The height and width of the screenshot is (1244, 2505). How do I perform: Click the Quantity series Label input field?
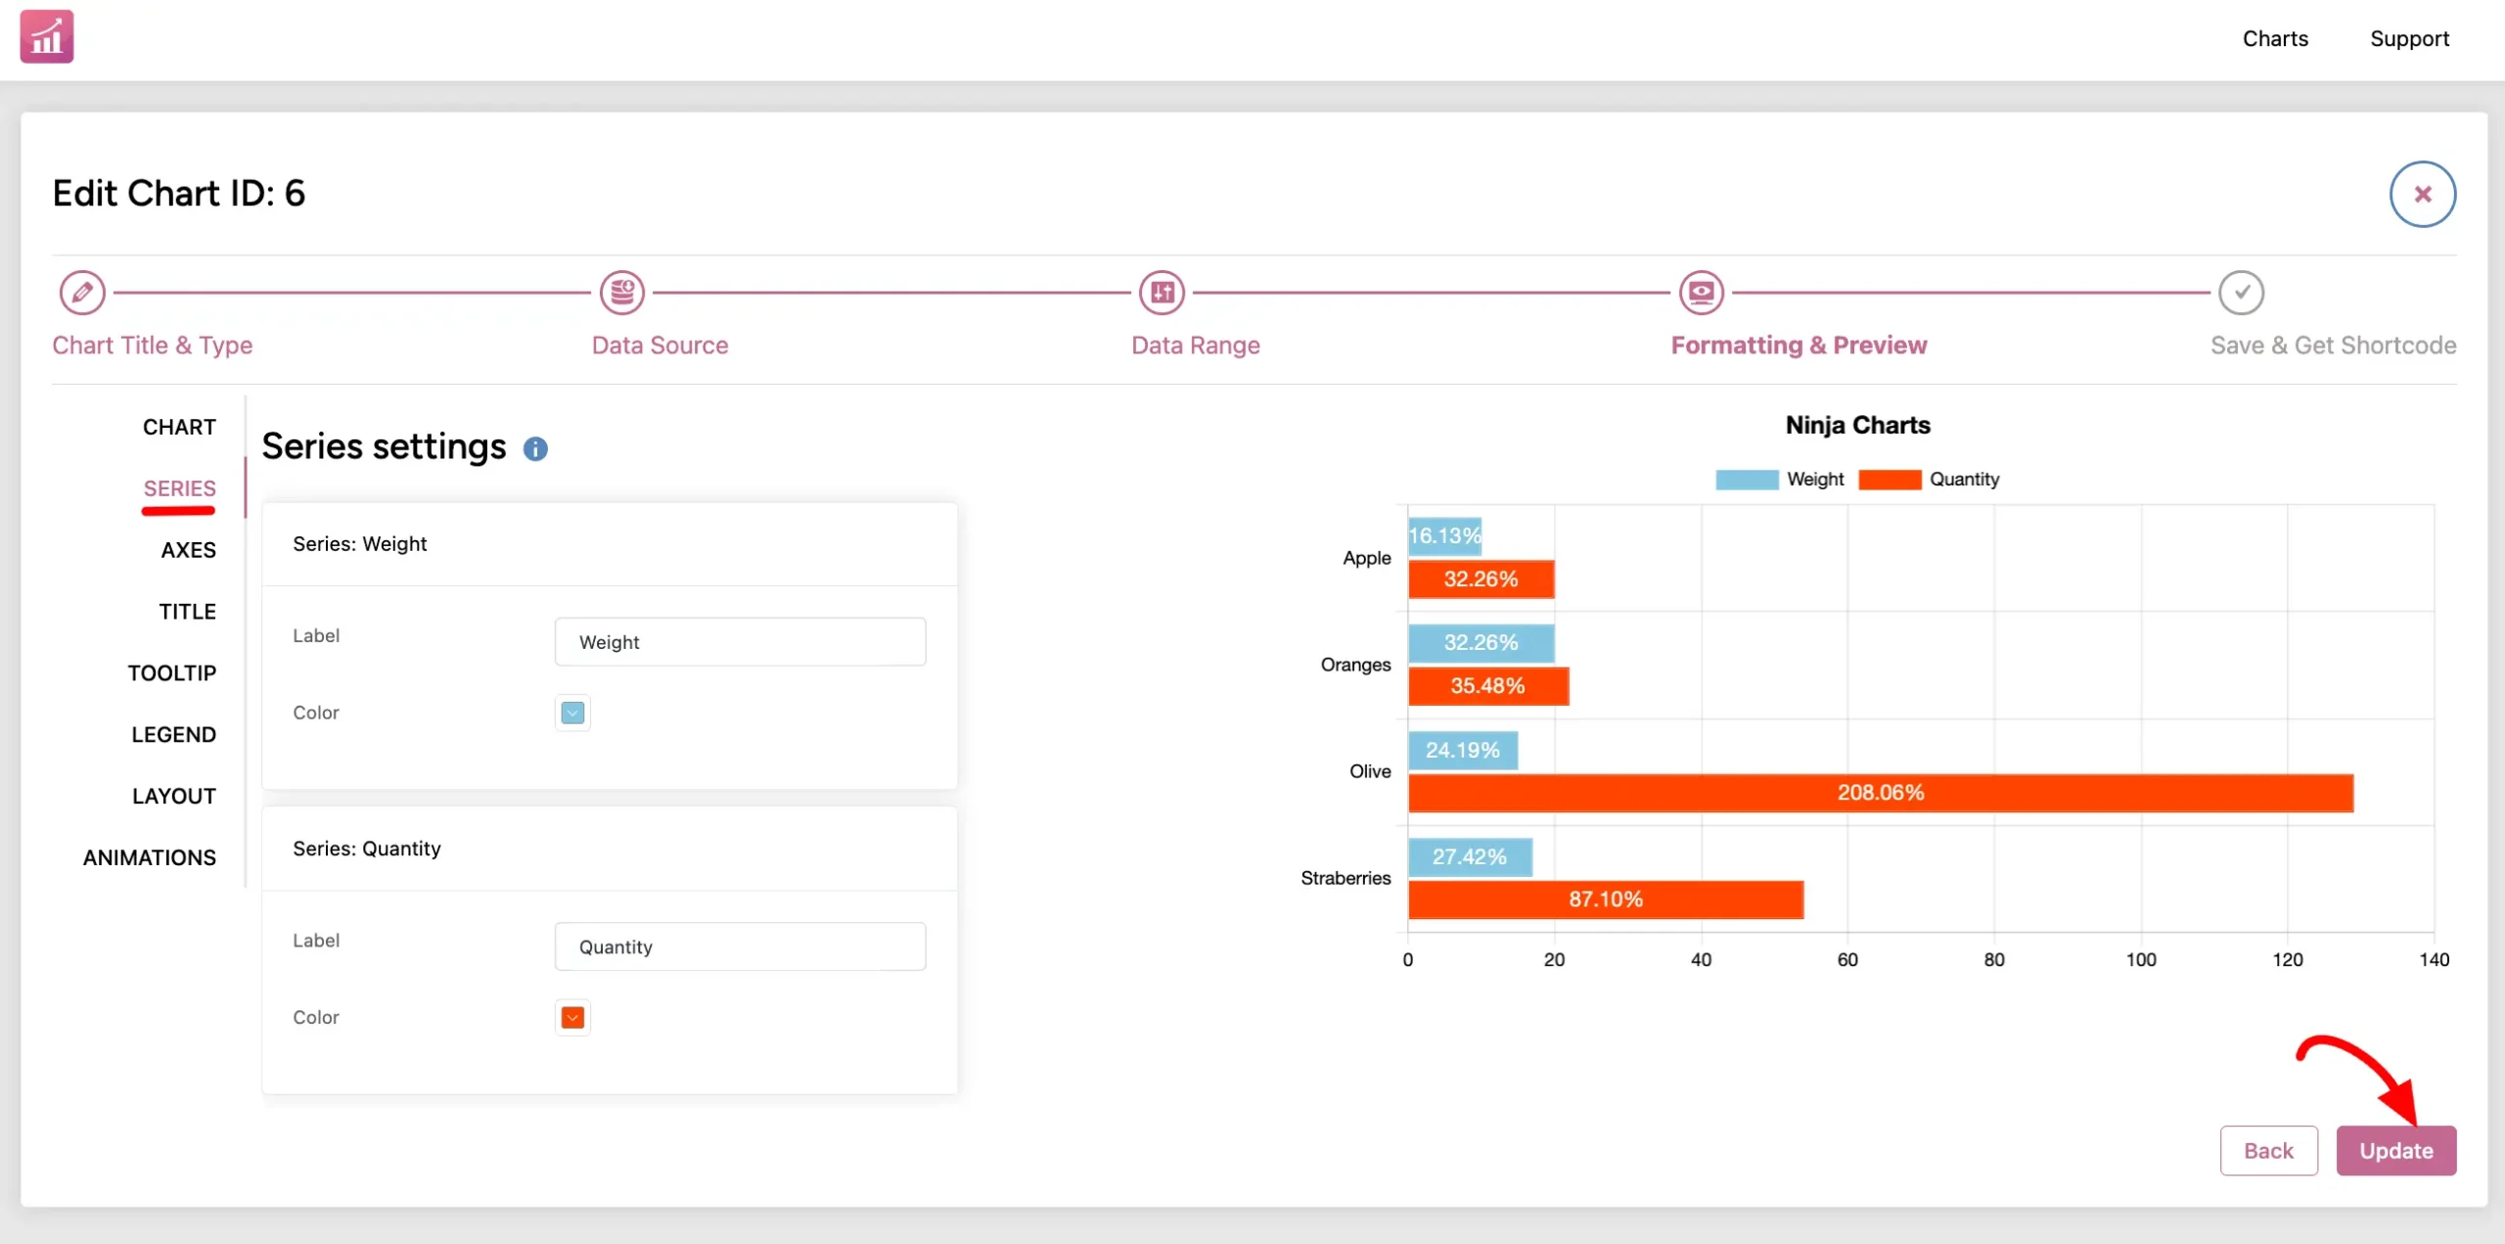tap(740, 946)
